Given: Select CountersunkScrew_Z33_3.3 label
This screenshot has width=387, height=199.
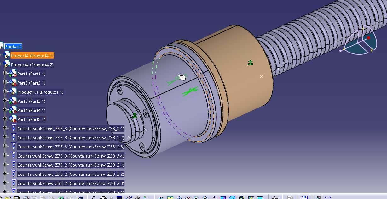Looking at the screenshot, I should [x=71, y=147].
